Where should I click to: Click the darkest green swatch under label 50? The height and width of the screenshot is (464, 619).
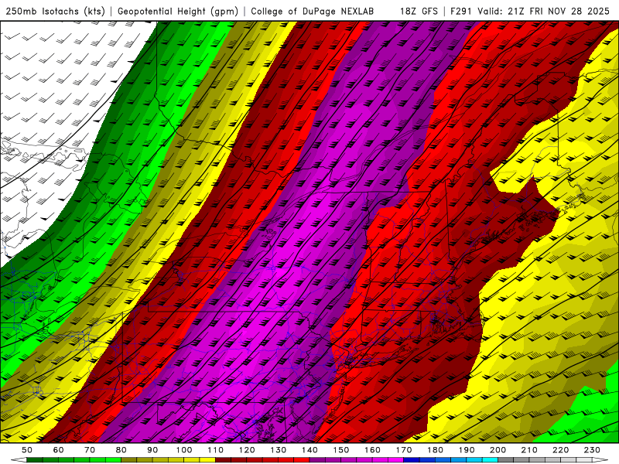click(x=34, y=459)
